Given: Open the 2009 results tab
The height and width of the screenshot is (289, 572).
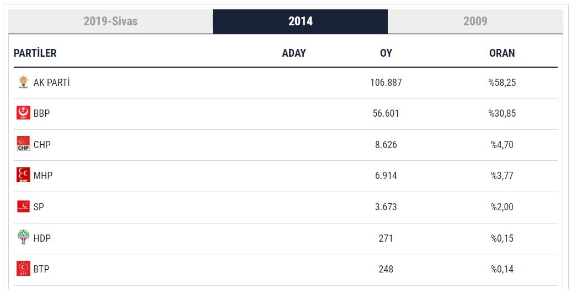Looking at the screenshot, I should tap(475, 21).
